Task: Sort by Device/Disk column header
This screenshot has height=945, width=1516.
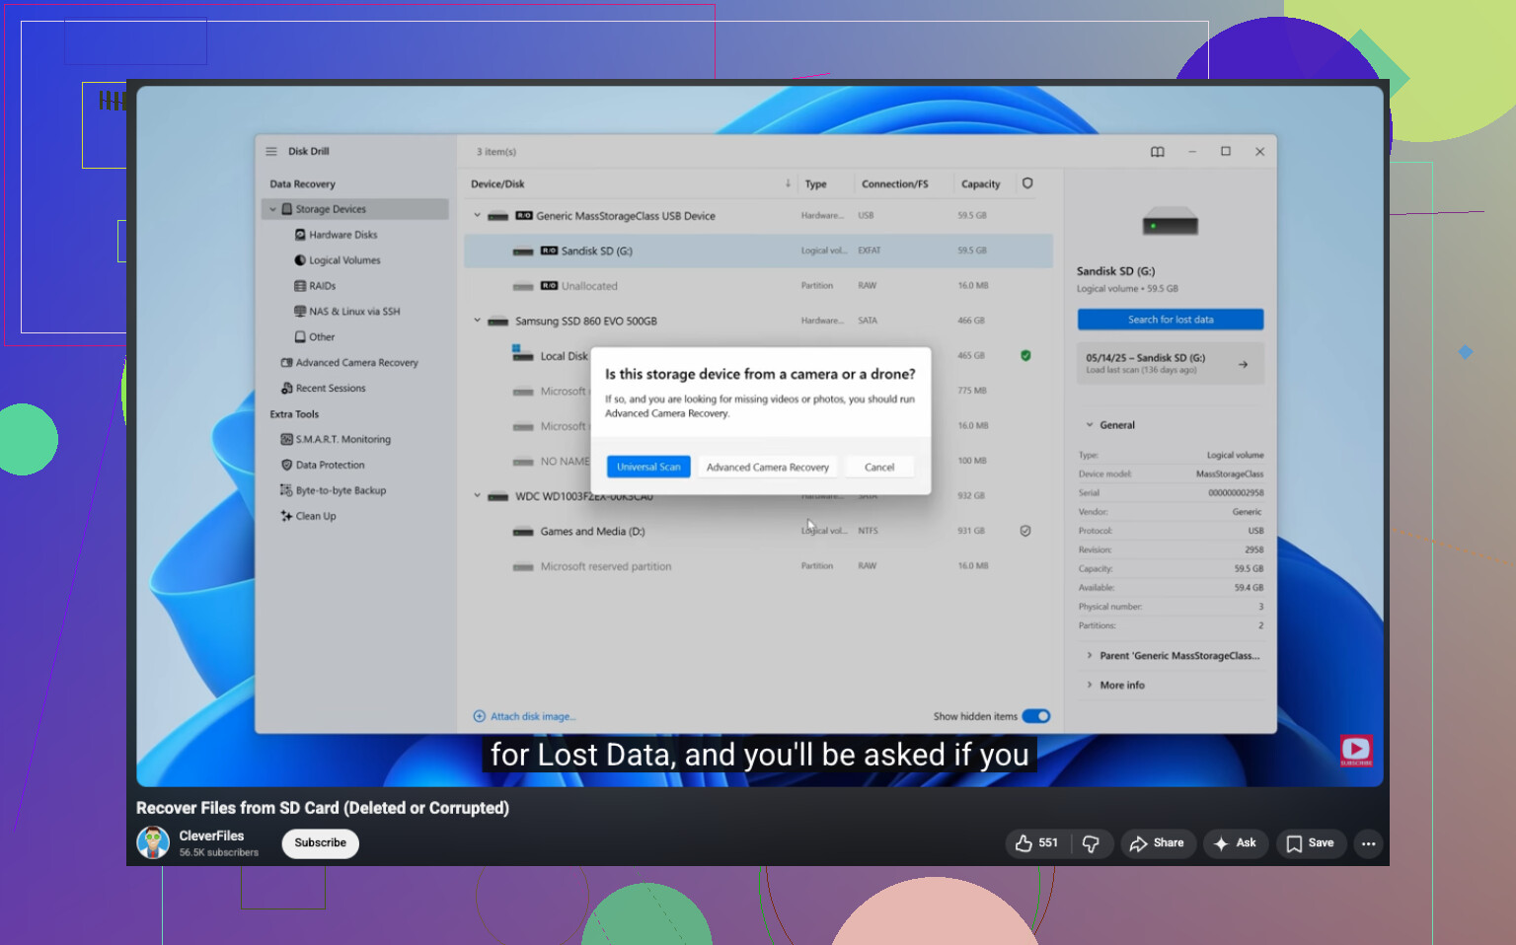Action: pos(497,184)
